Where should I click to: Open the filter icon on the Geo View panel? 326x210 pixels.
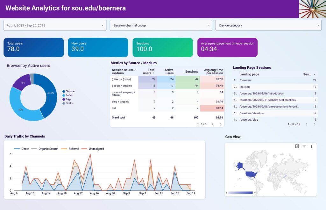point(304,146)
